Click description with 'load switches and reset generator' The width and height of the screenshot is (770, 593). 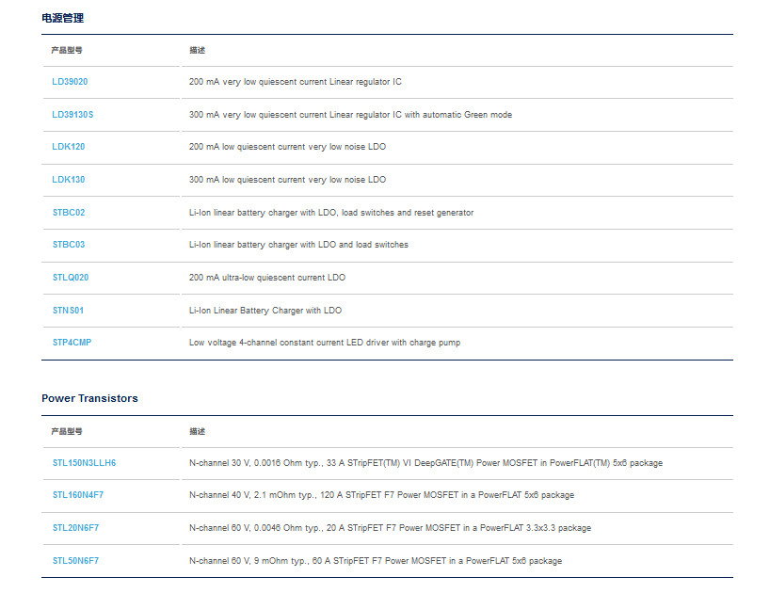tap(331, 213)
